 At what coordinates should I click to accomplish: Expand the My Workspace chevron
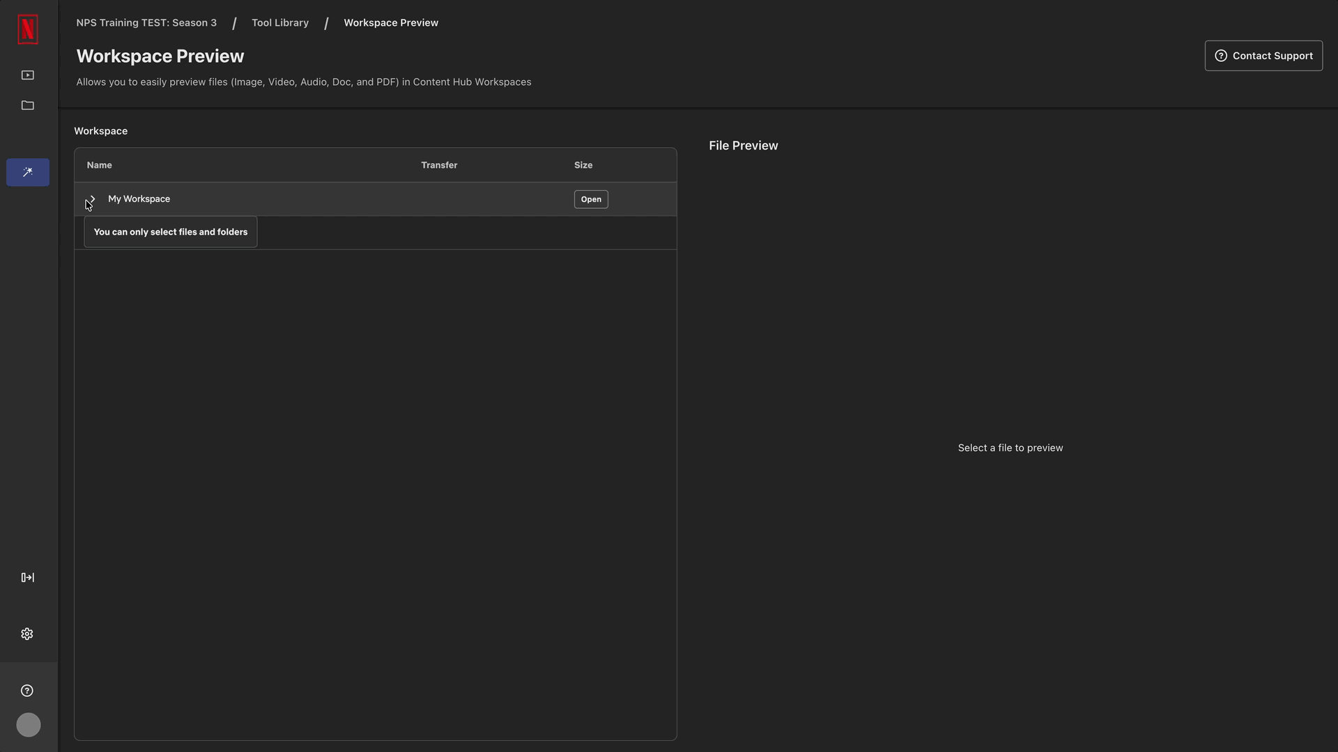point(92,199)
